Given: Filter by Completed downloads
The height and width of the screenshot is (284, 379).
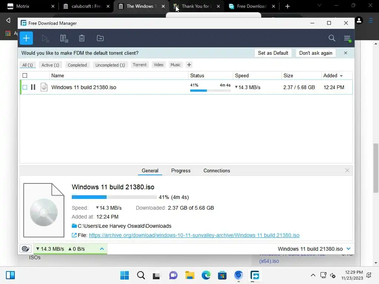Looking at the screenshot, I should coord(77,65).
